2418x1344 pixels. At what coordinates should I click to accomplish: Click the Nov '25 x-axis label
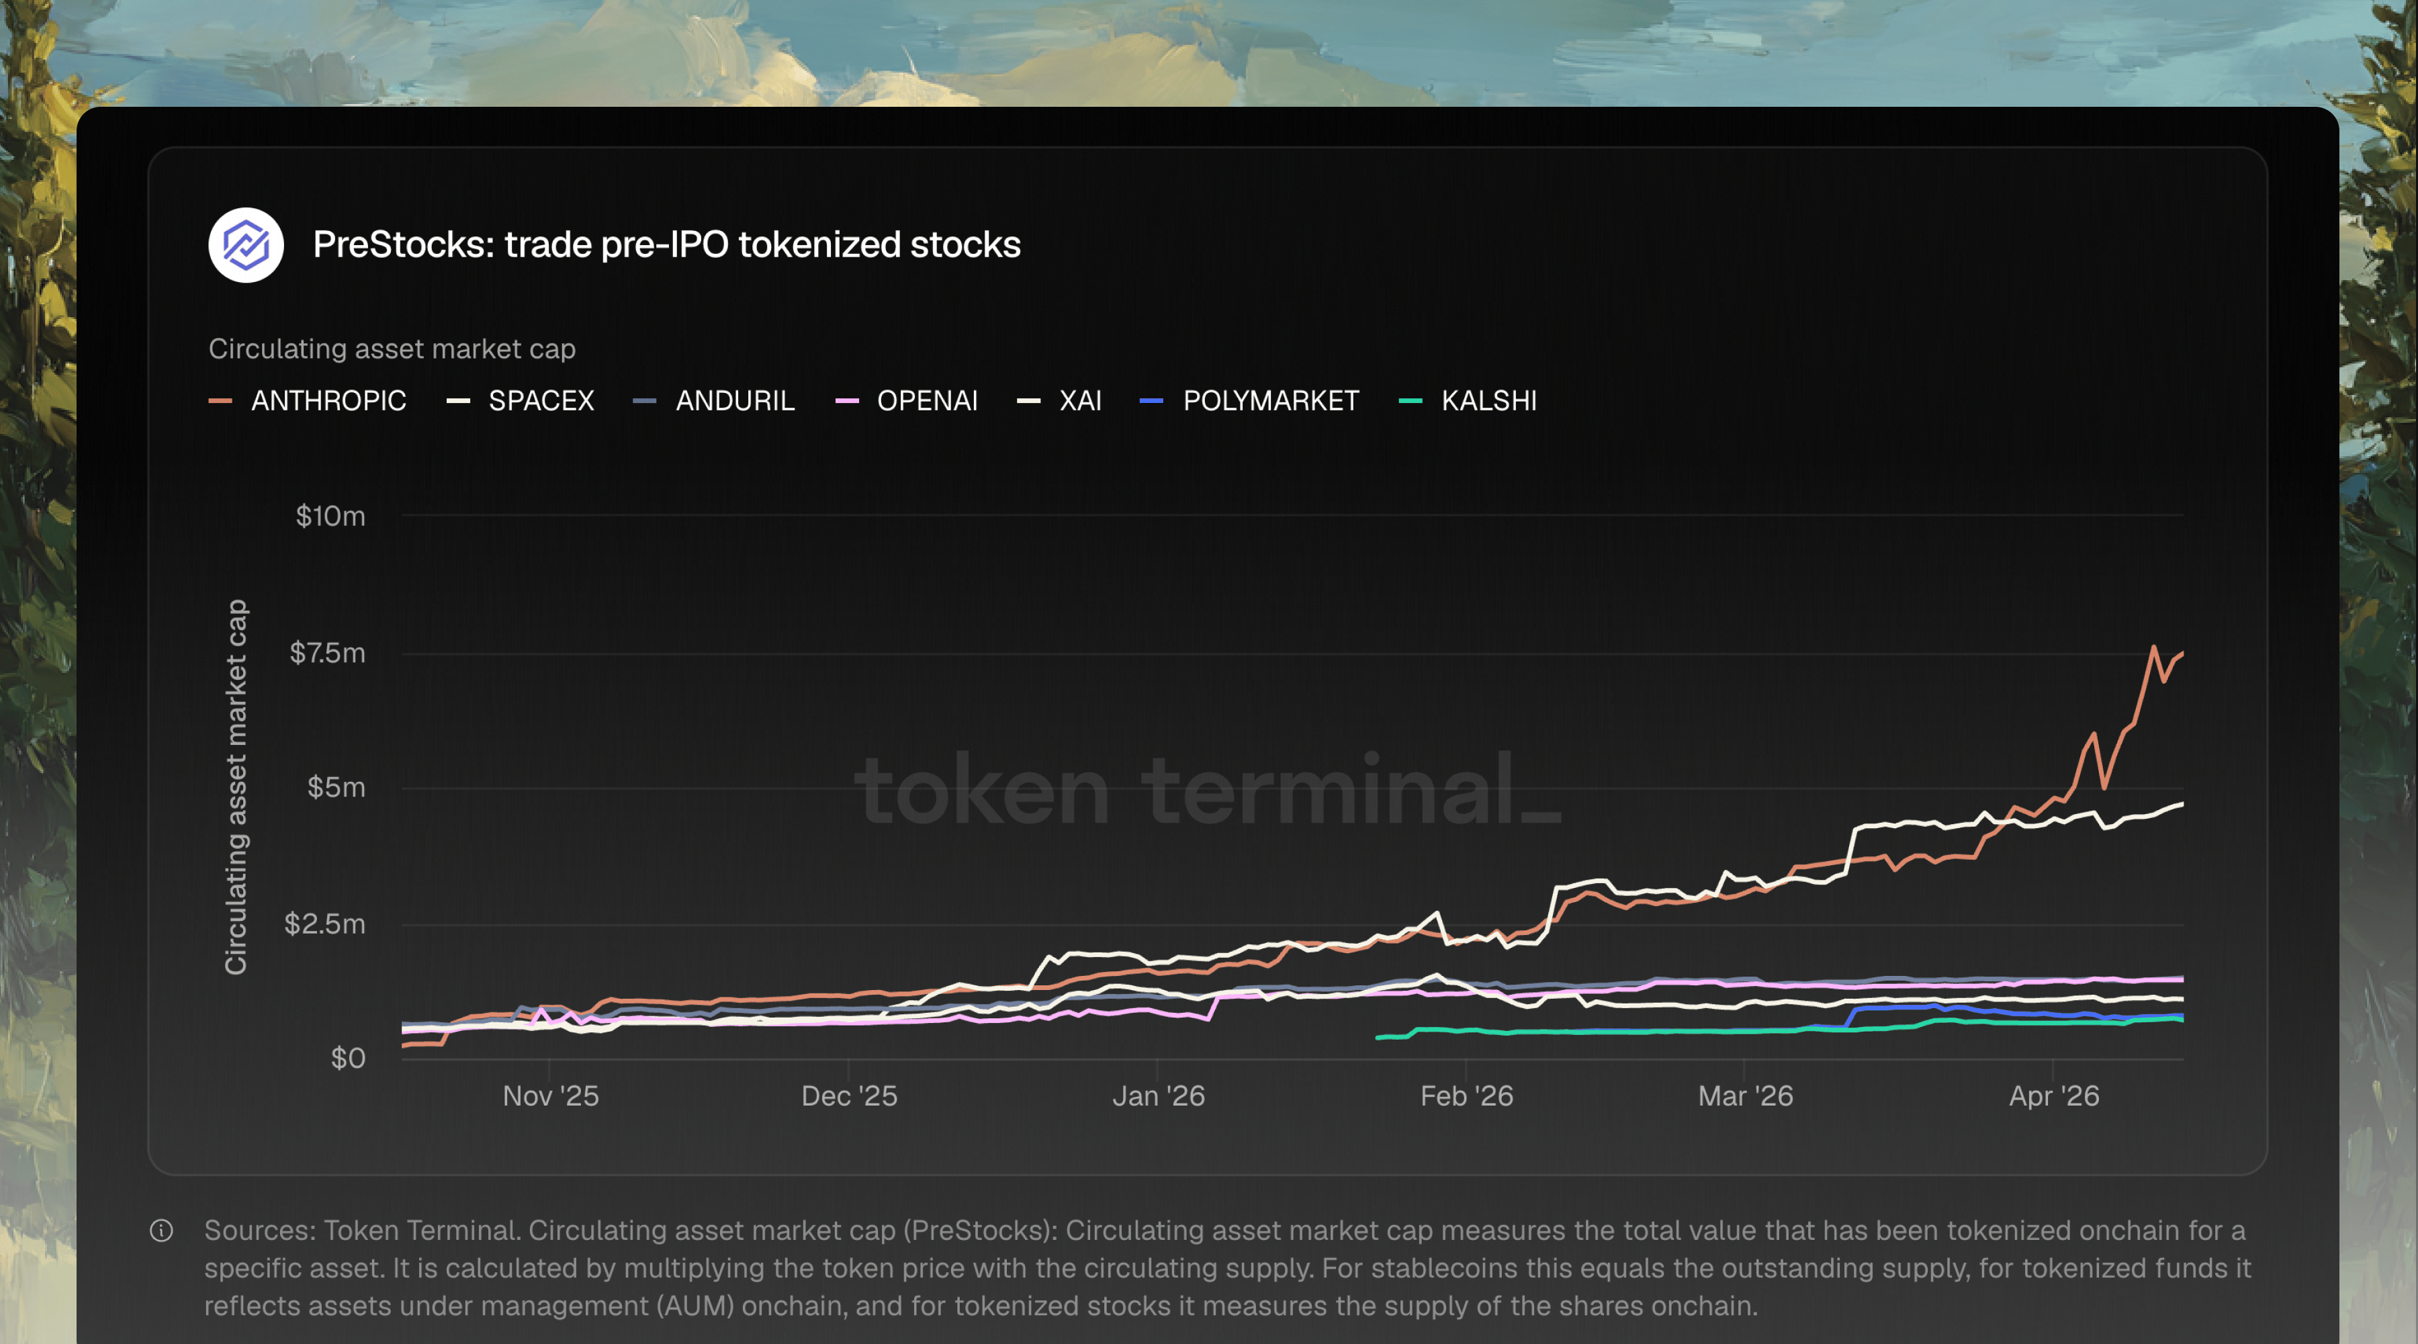tap(550, 1096)
